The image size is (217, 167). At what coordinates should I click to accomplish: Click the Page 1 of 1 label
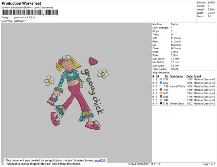click(x=209, y=164)
